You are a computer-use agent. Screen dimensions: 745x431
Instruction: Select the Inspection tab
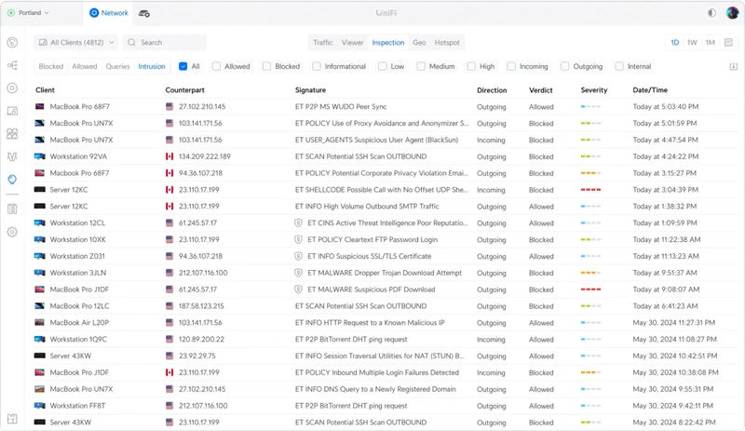(x=387, y=42)
